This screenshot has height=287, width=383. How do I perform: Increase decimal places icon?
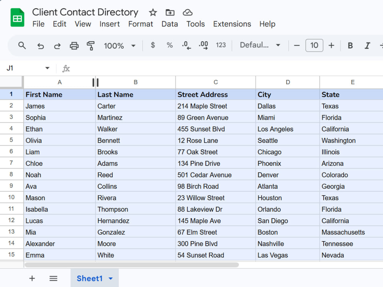pos(203,45)
